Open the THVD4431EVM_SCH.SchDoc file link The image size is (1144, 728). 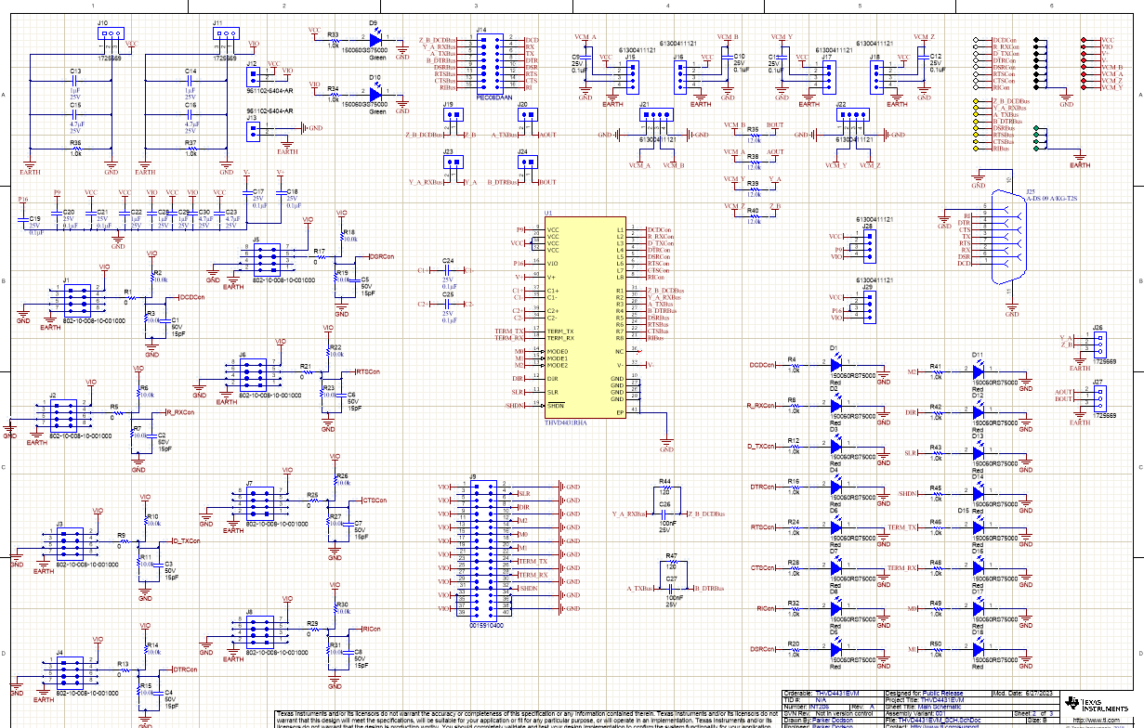pos(940,719)
